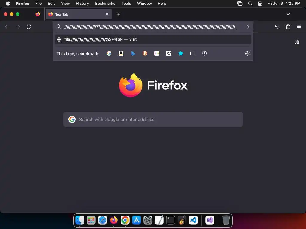Search this time with Amazon
Image resolution: width=306 pixels, height=229 pixels.
121,53
